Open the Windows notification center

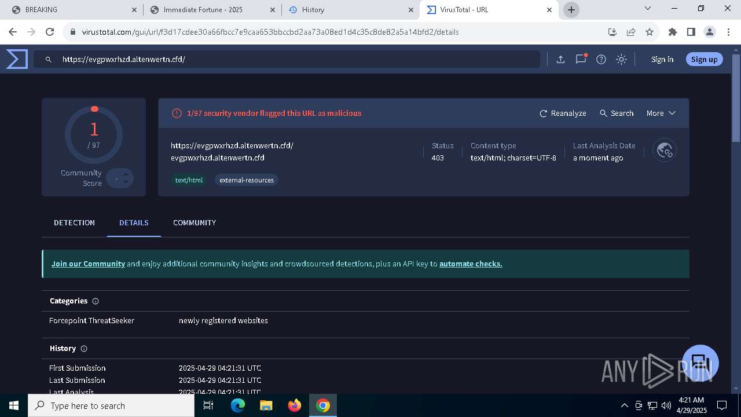[x=722, y=405]
